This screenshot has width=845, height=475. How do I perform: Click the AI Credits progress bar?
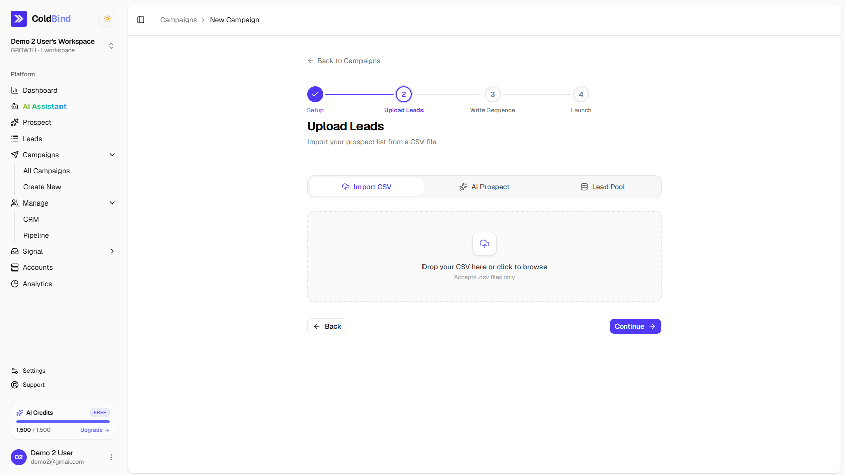(x=63, y=422)
